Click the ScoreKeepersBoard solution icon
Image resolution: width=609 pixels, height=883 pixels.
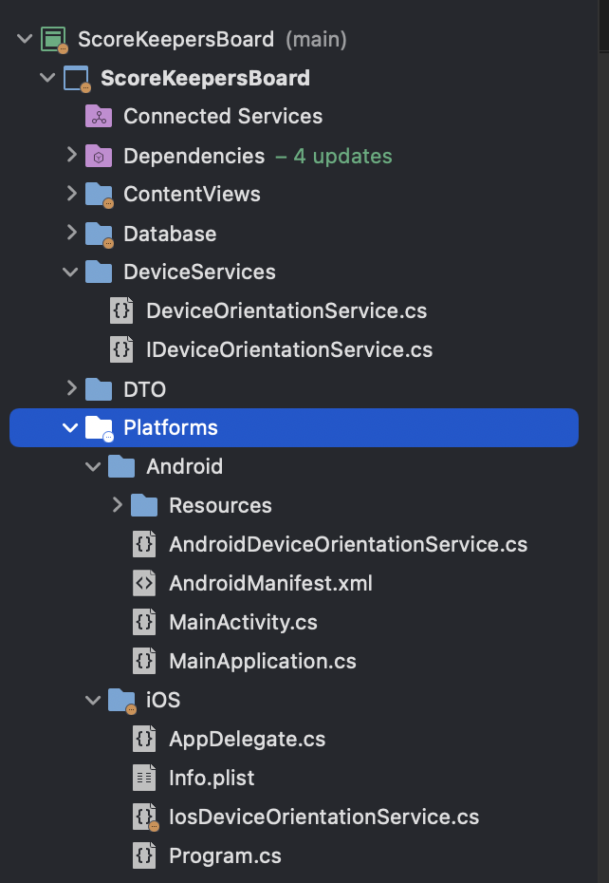(54, 40)
